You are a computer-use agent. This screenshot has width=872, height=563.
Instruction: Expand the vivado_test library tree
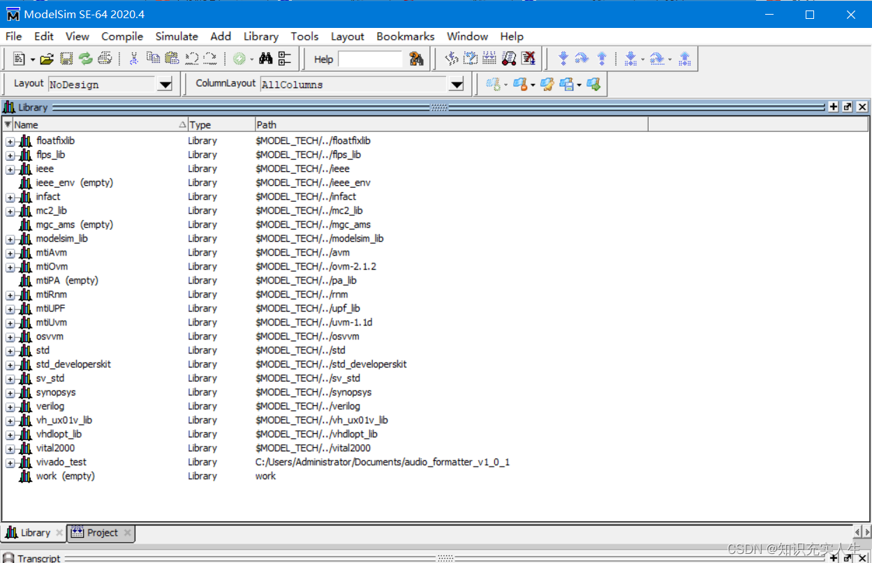pyautogui.click(x=10, y=462)
